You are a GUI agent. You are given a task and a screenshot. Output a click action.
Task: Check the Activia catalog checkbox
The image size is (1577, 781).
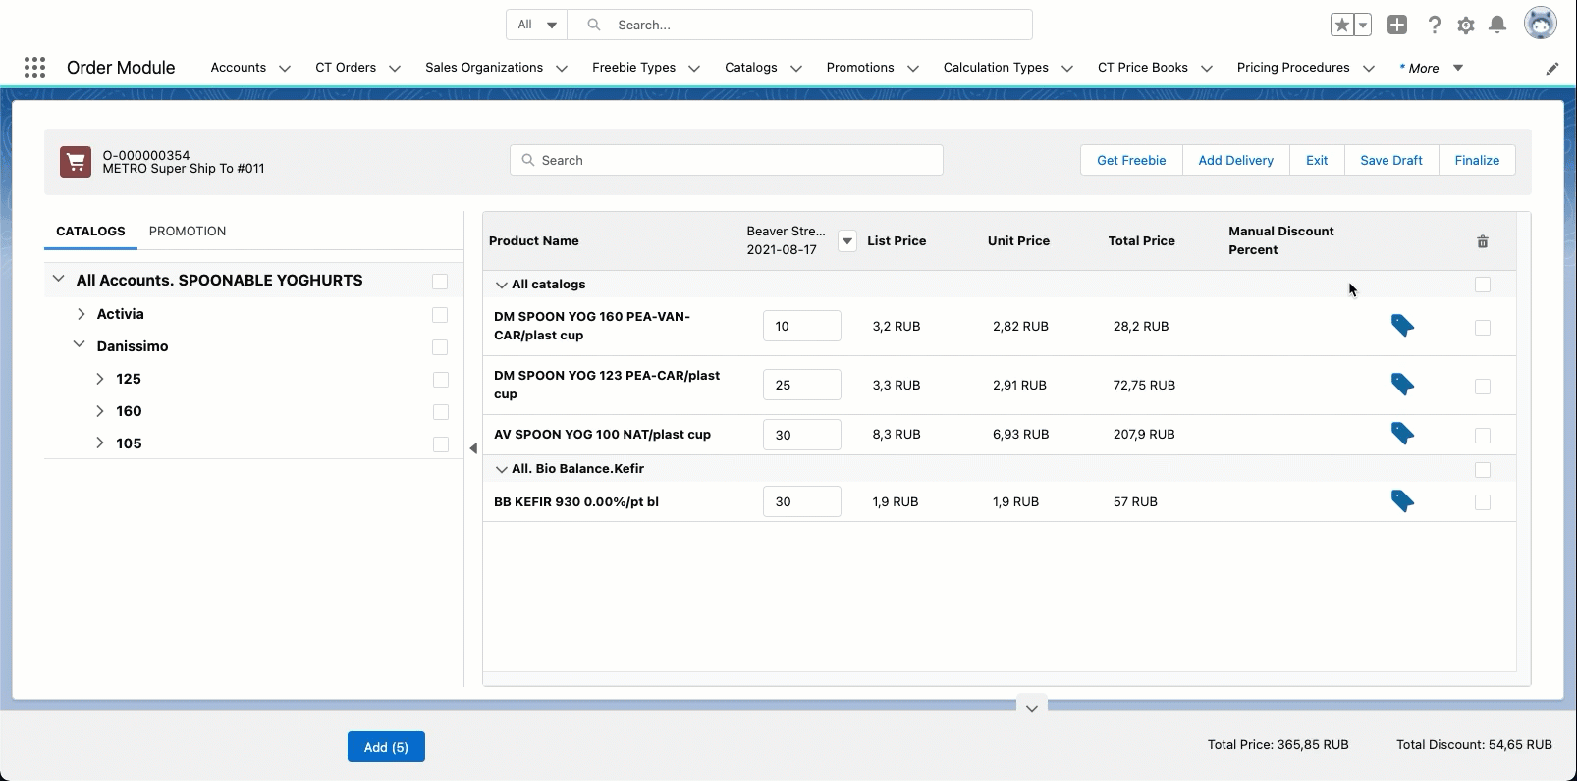pos(440,315)
